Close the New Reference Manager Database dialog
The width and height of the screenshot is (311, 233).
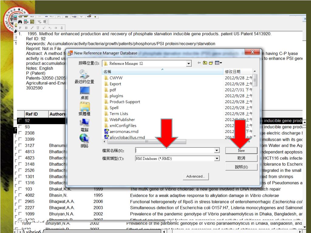(x=252, y=52)
